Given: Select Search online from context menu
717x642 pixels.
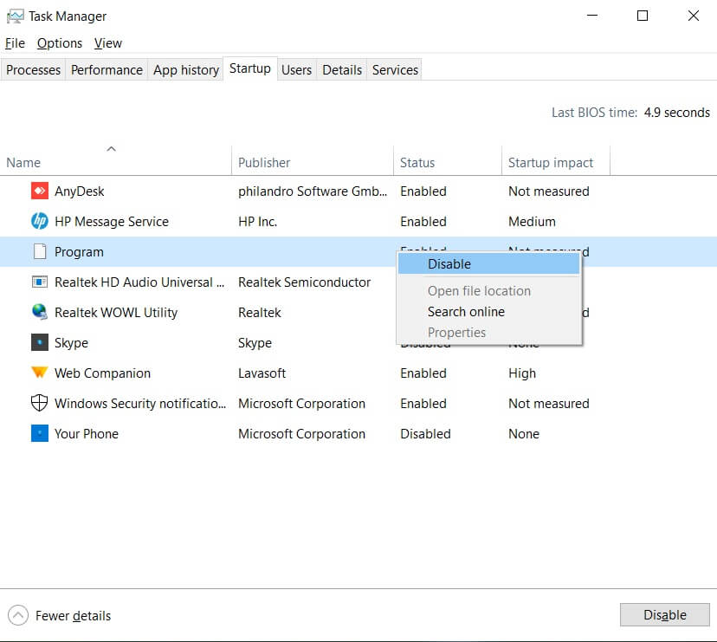Looking at the screenshot, I should [466, 312].
